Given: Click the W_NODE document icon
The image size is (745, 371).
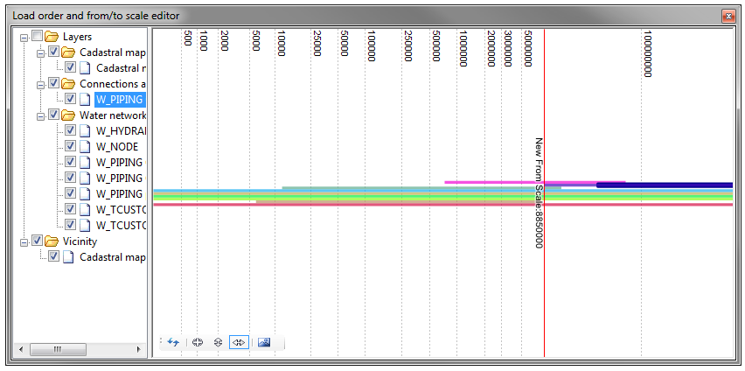Looking at the screenshot, I should tap(85, 146).
